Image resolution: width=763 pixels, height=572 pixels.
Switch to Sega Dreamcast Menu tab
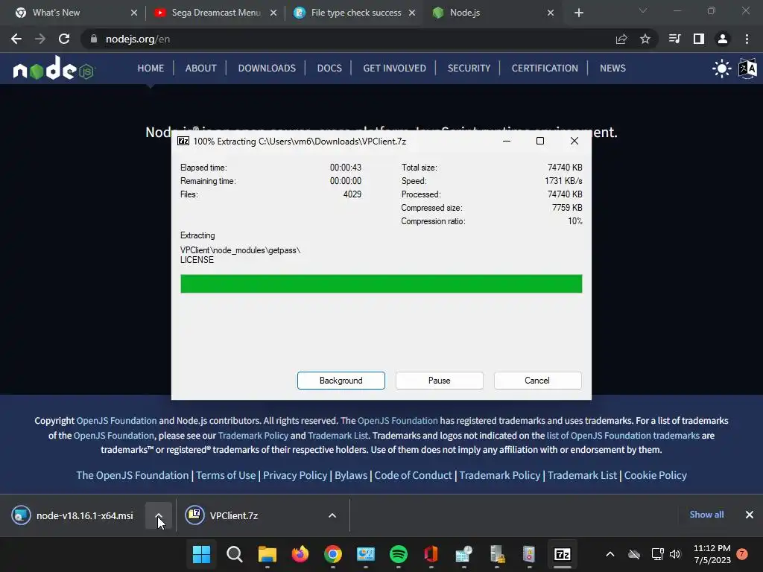[x=216, y=13]
